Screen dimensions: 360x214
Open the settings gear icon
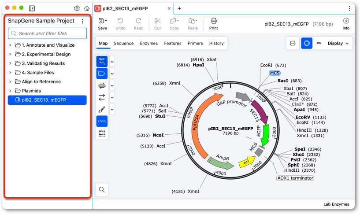tap(77, 8)
